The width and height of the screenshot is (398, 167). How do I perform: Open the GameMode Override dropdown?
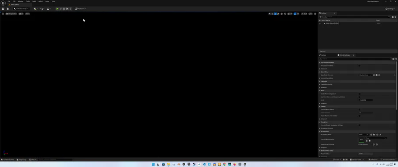pos(365,75)
